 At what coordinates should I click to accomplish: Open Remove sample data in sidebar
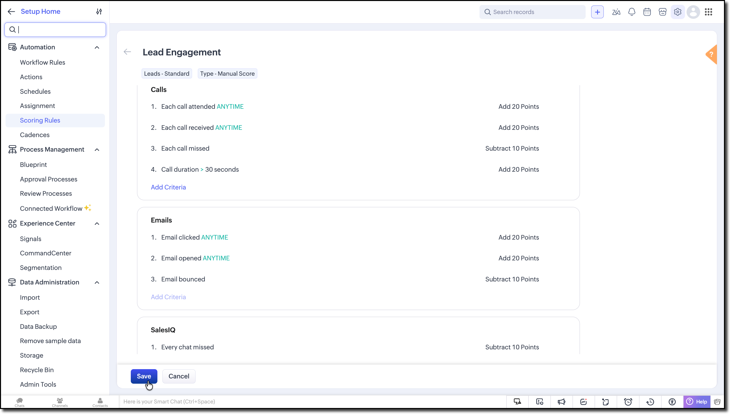click(x=50, y=341)
